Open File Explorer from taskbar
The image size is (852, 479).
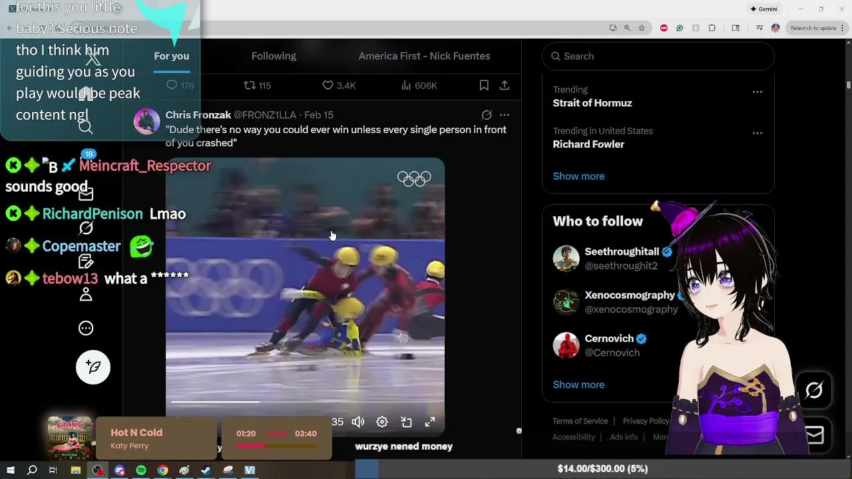76,470
